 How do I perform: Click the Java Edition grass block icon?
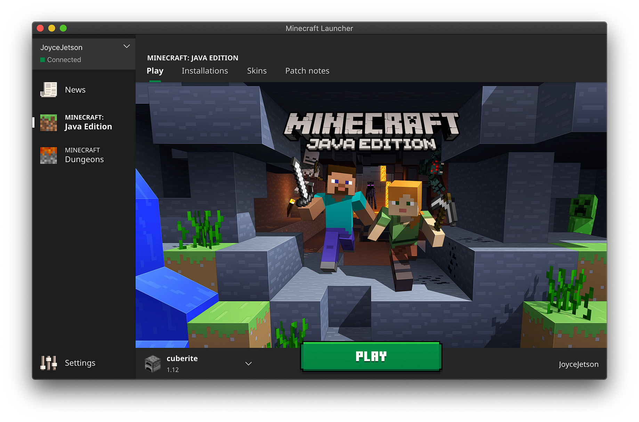pos(49,122)
